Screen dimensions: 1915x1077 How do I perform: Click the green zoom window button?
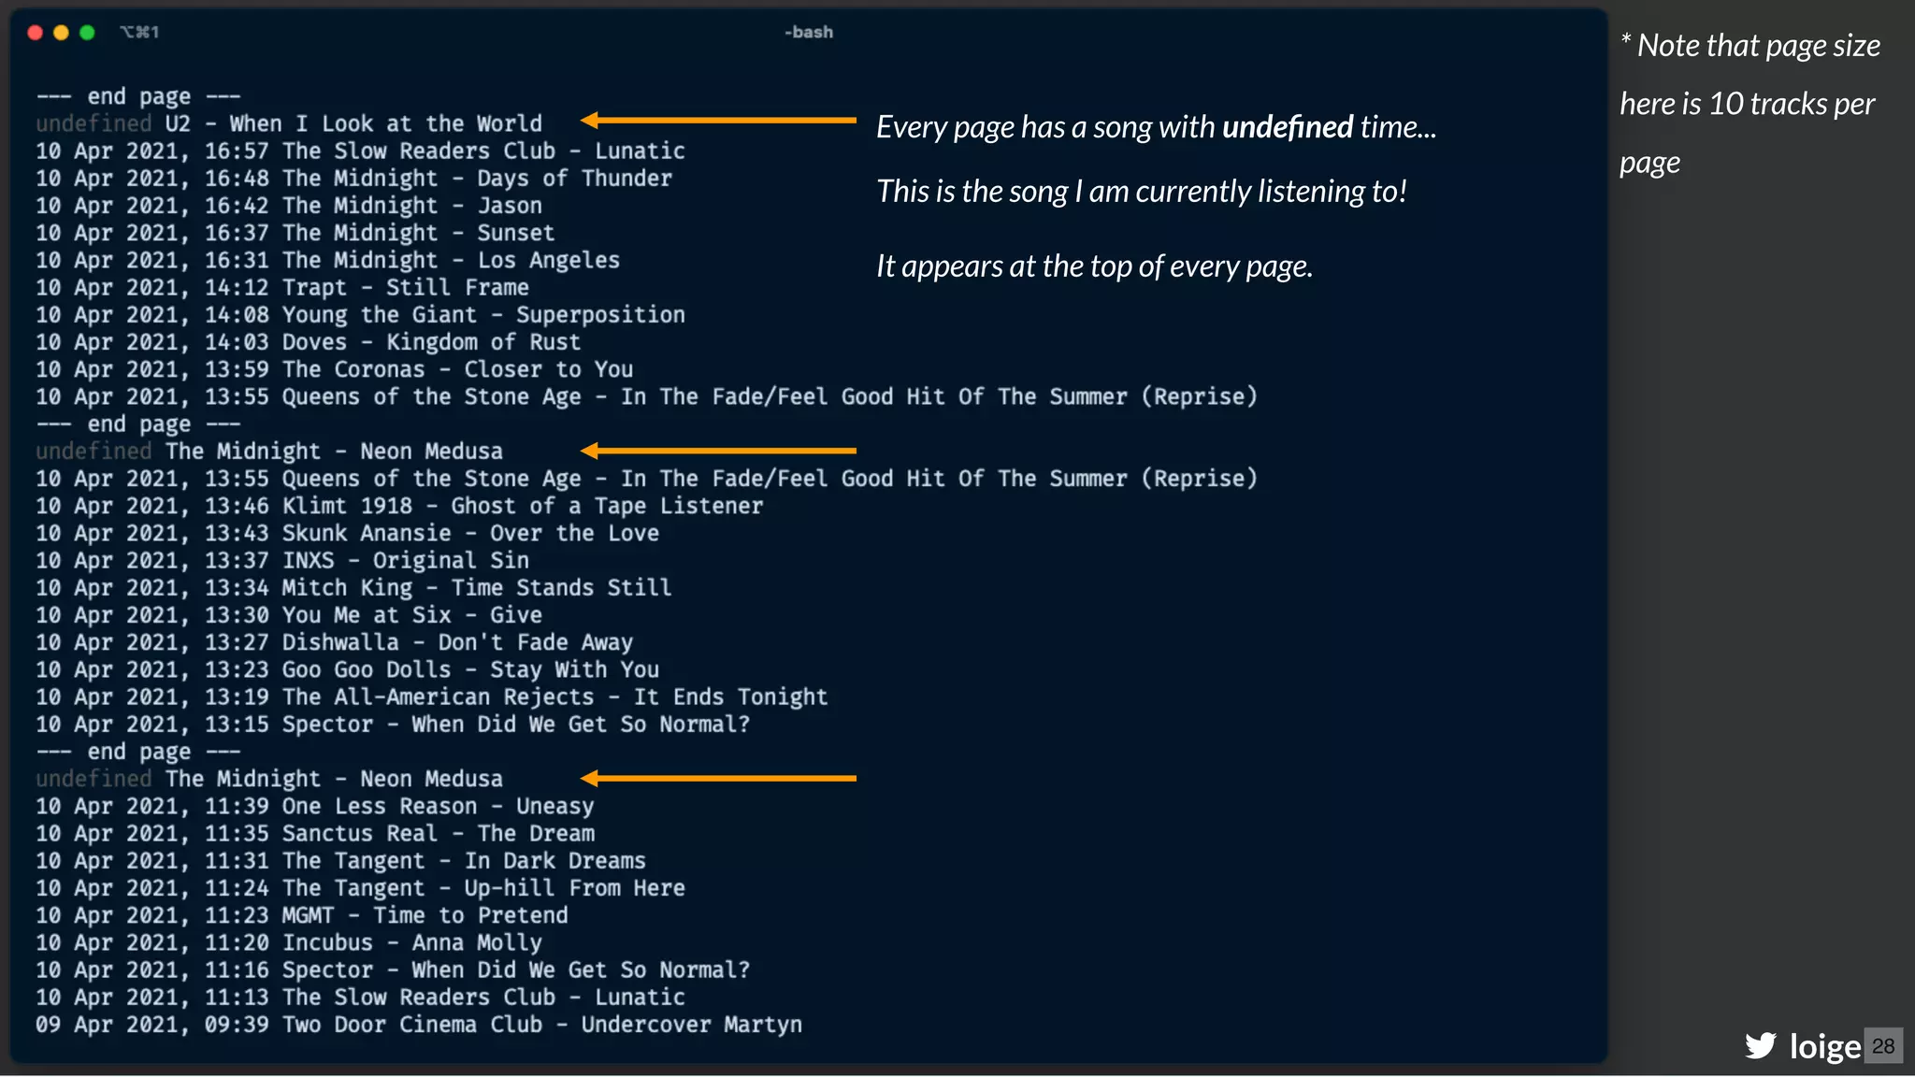(x=87, y=33)
